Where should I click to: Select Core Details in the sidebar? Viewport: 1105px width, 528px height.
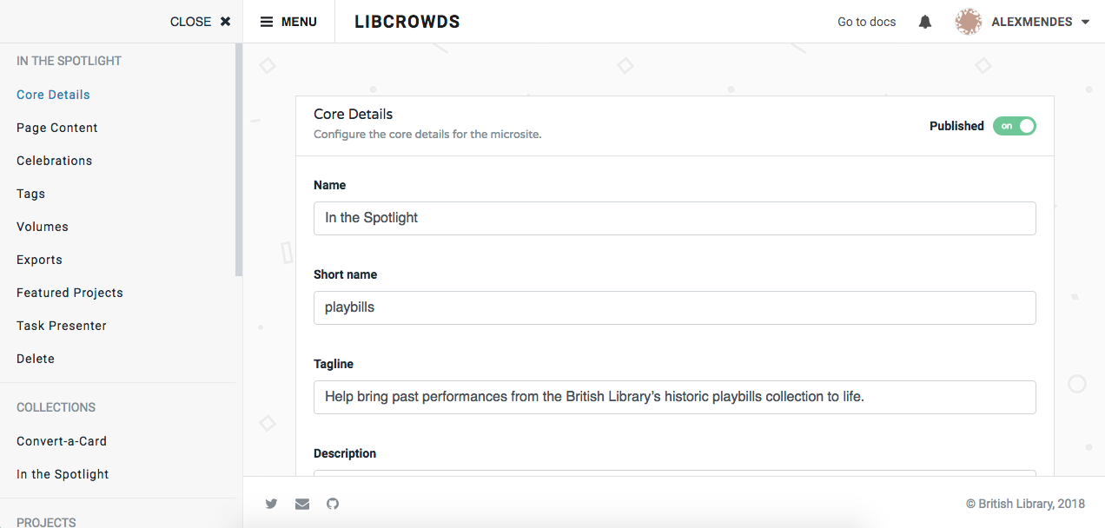53,94
